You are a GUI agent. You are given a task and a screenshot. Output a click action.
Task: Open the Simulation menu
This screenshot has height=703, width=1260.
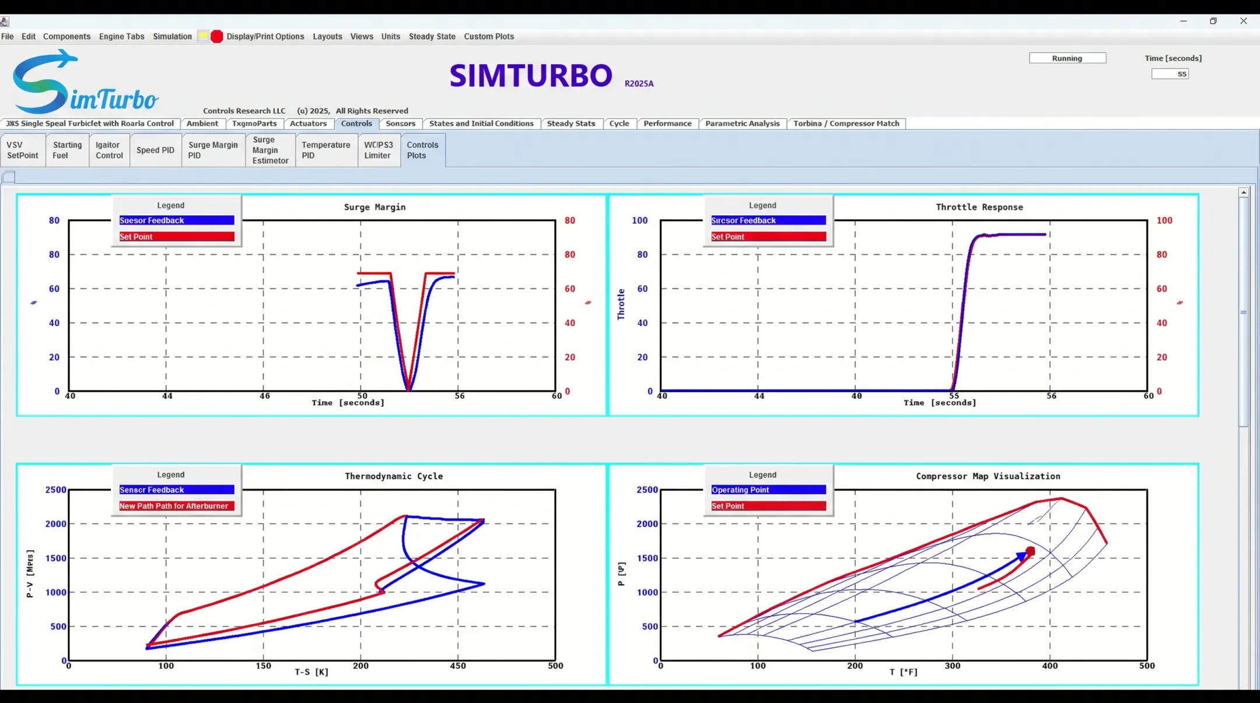coord(172,36)
